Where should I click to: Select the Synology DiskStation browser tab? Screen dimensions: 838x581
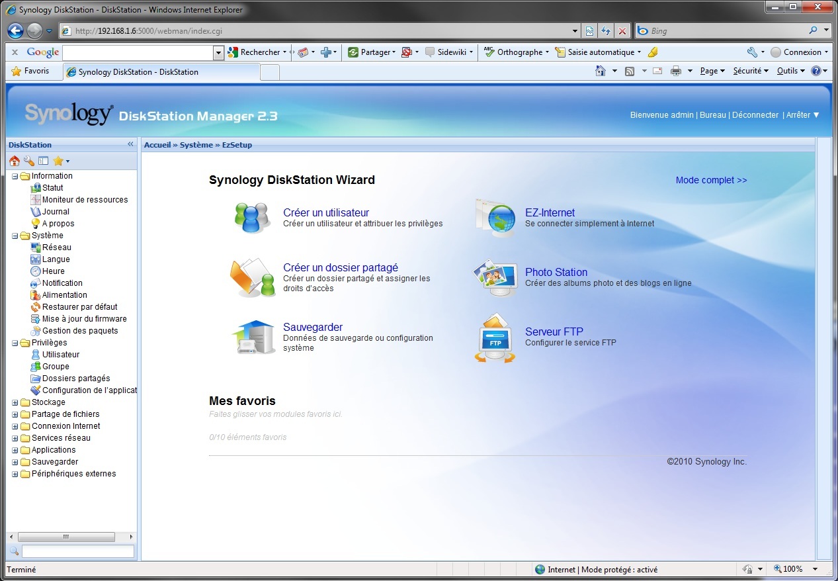[161, 72]
